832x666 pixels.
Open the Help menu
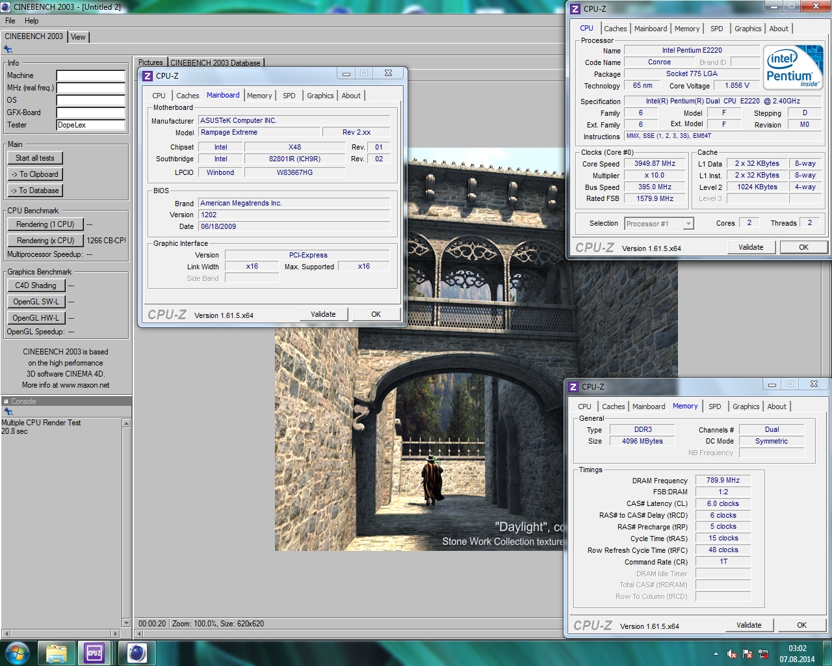31,21
